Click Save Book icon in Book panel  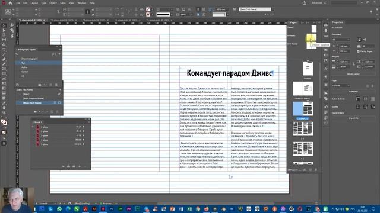point(69,166)
